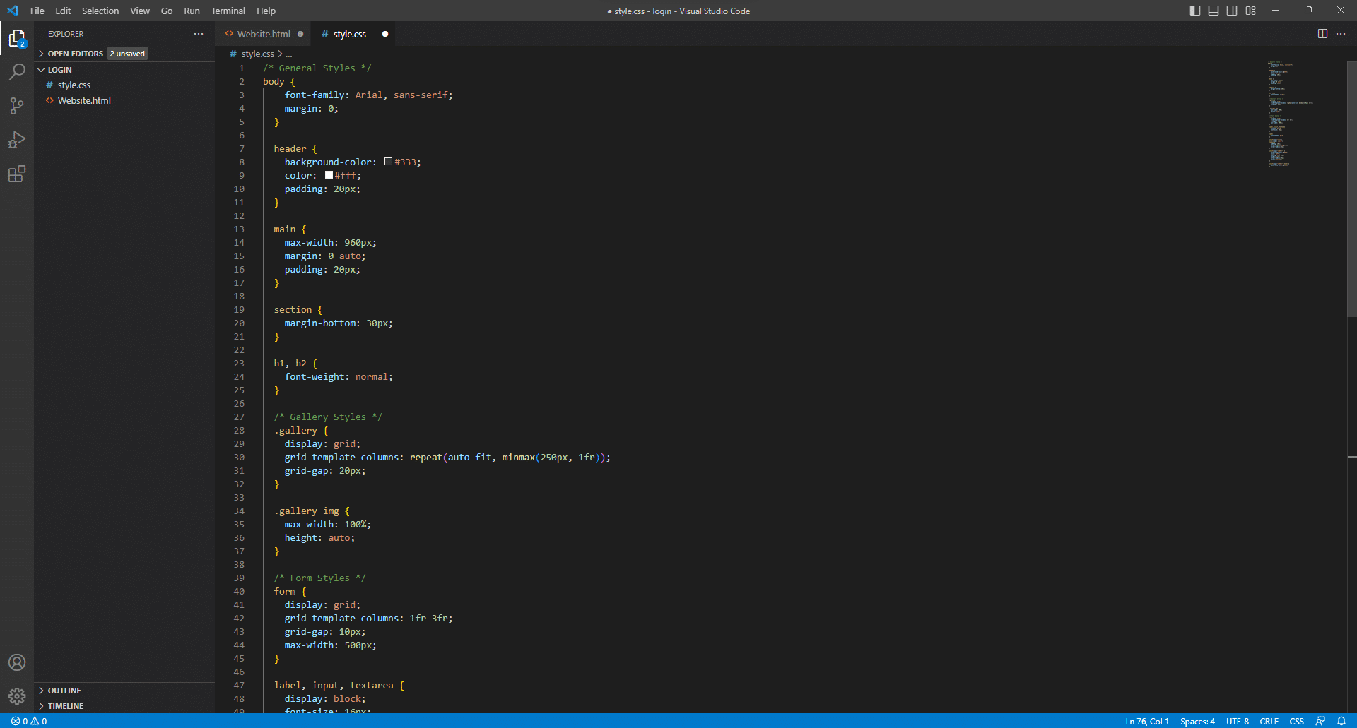
Task: Open the Accounts menu in activity bar
Action: pyautogui.click(x=17, y=662)
